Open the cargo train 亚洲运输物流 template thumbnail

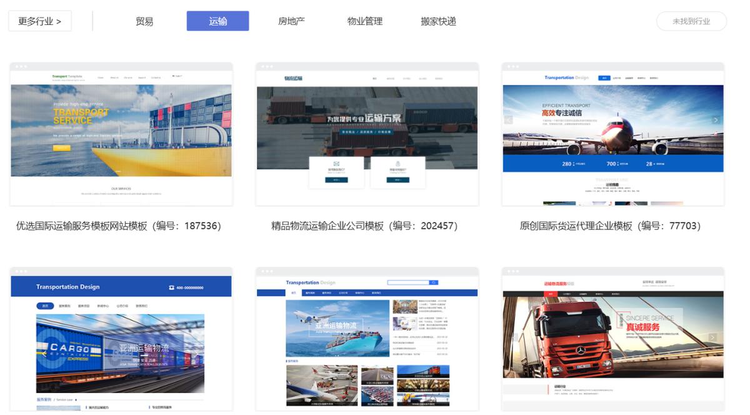[121, 341]
